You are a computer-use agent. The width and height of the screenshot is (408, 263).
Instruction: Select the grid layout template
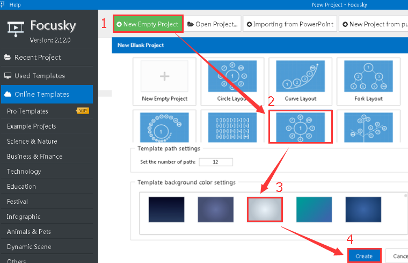point(232,127)
